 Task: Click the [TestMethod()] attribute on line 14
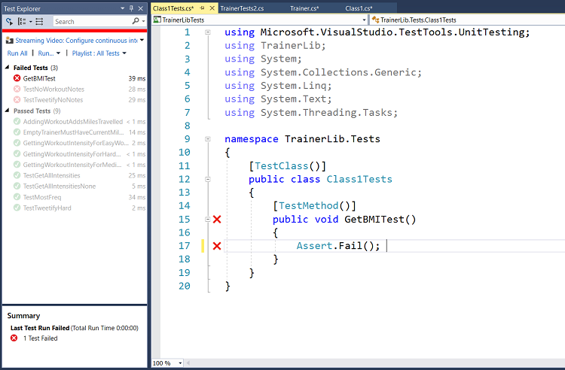pos(314,205)
